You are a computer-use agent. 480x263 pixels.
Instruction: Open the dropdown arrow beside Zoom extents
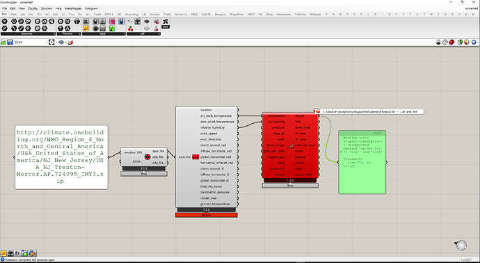(56, 42)
